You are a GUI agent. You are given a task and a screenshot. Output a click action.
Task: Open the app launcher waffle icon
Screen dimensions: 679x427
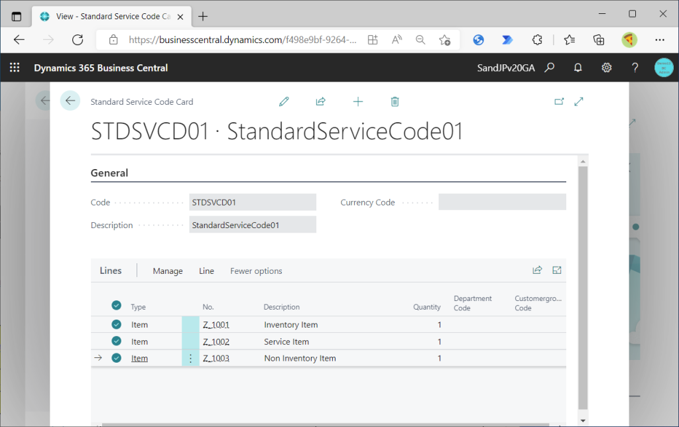(x=15, y=68)
